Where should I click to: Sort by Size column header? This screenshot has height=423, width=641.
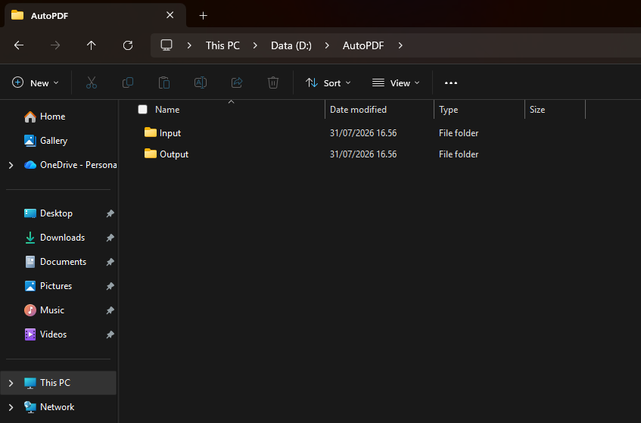pos(537,110)
